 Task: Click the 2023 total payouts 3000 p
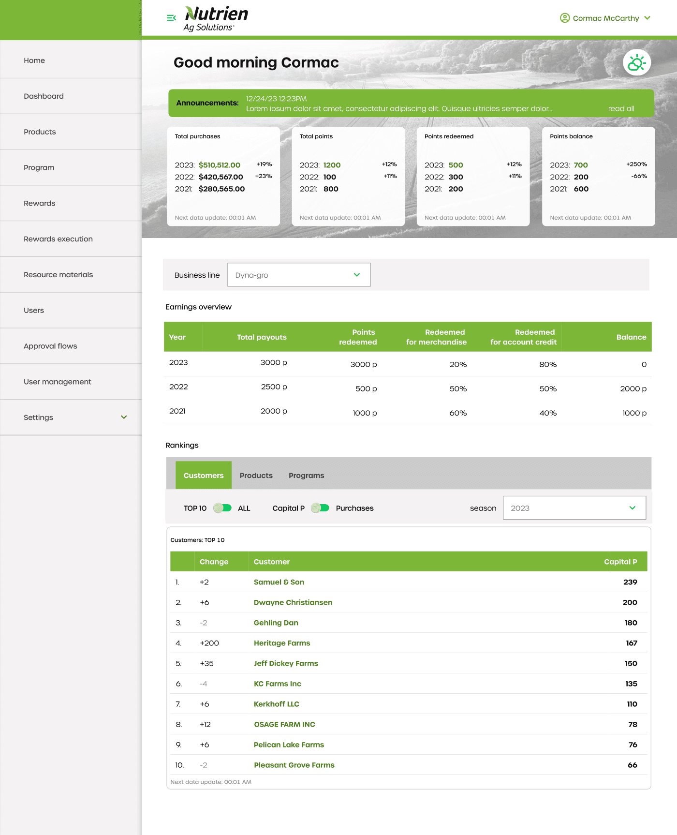(274, 362)
